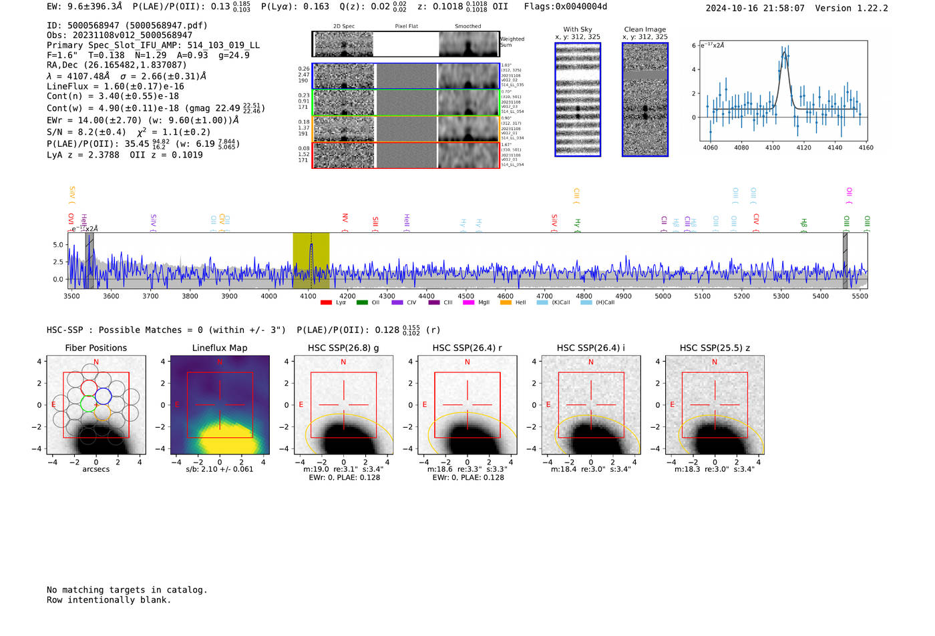Click the blue-bordered 2D spectrum row

point(406,76)
